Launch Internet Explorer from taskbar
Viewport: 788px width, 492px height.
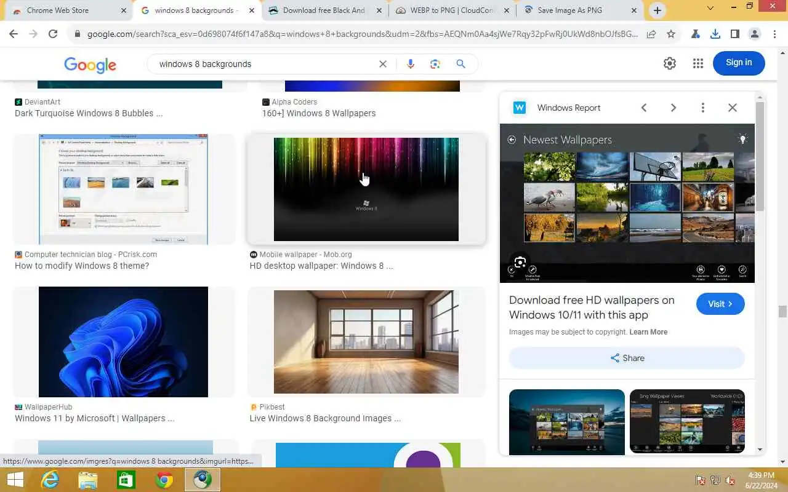(50, 480)
